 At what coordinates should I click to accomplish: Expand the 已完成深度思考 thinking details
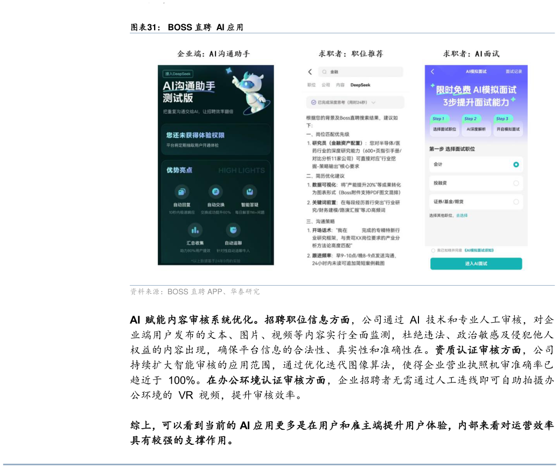pyautogui.click(x=373, y=102)
